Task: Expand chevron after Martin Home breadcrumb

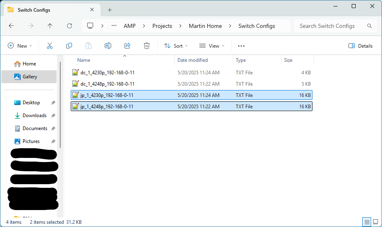Action: 230,26
